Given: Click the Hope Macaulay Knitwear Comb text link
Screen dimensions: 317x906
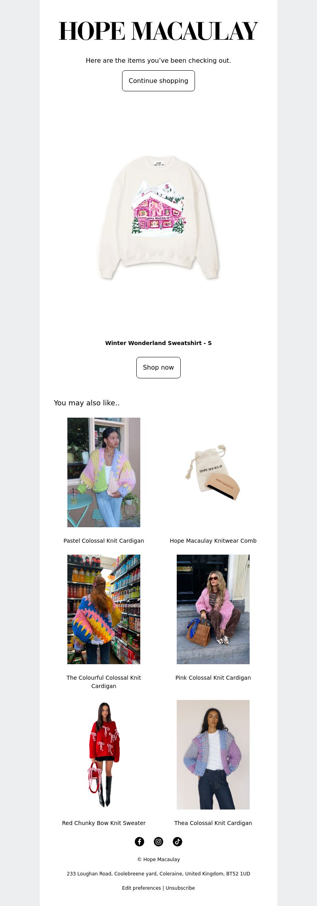Looking at the screenshot, I should [x=213, y=541].
